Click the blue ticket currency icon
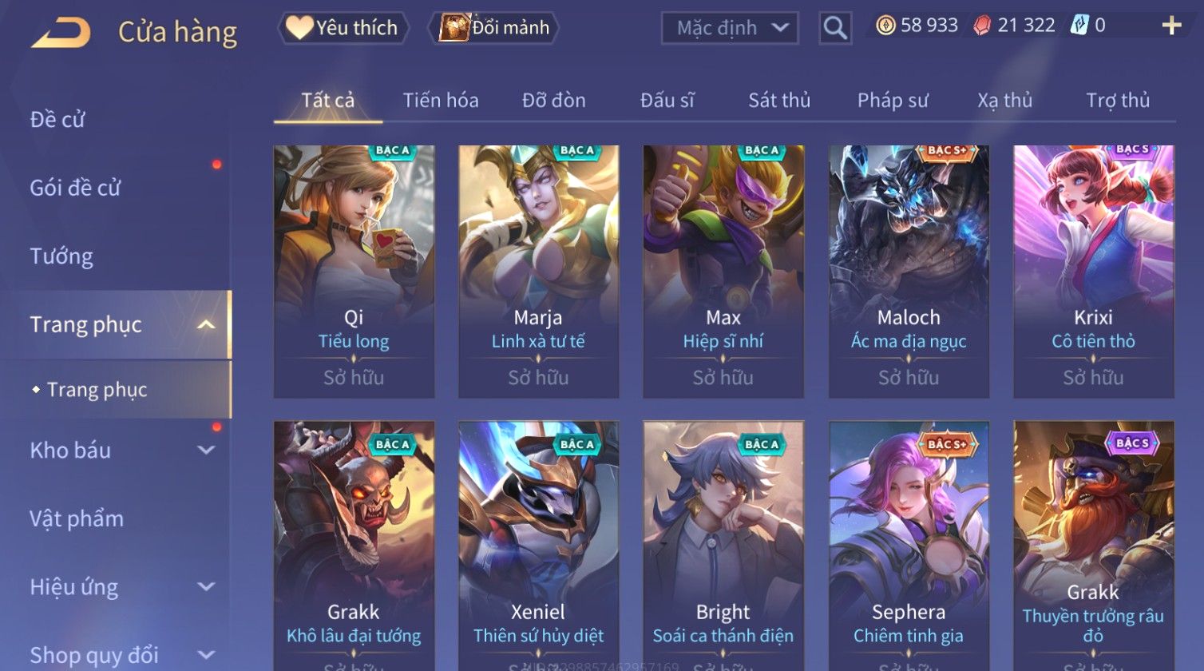Viewport: 1204px width, 671px height. (x=1079, y=26)
